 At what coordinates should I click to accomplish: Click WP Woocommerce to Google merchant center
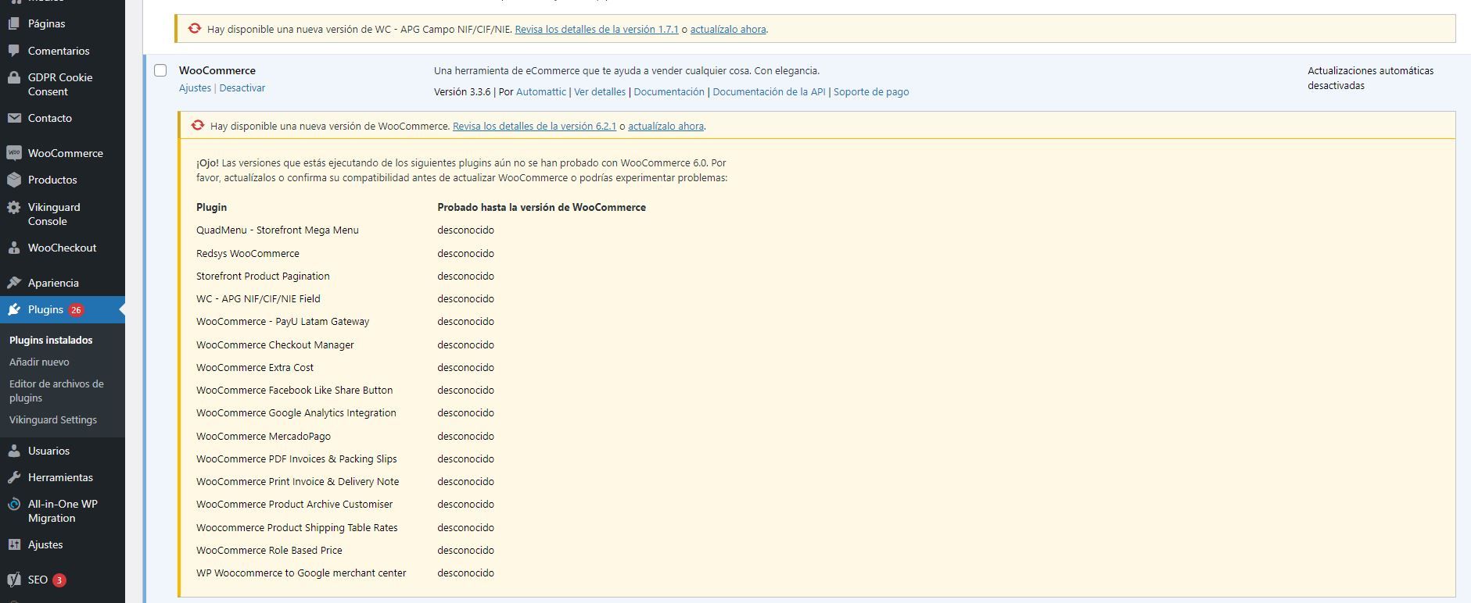(x=301, y=573)
